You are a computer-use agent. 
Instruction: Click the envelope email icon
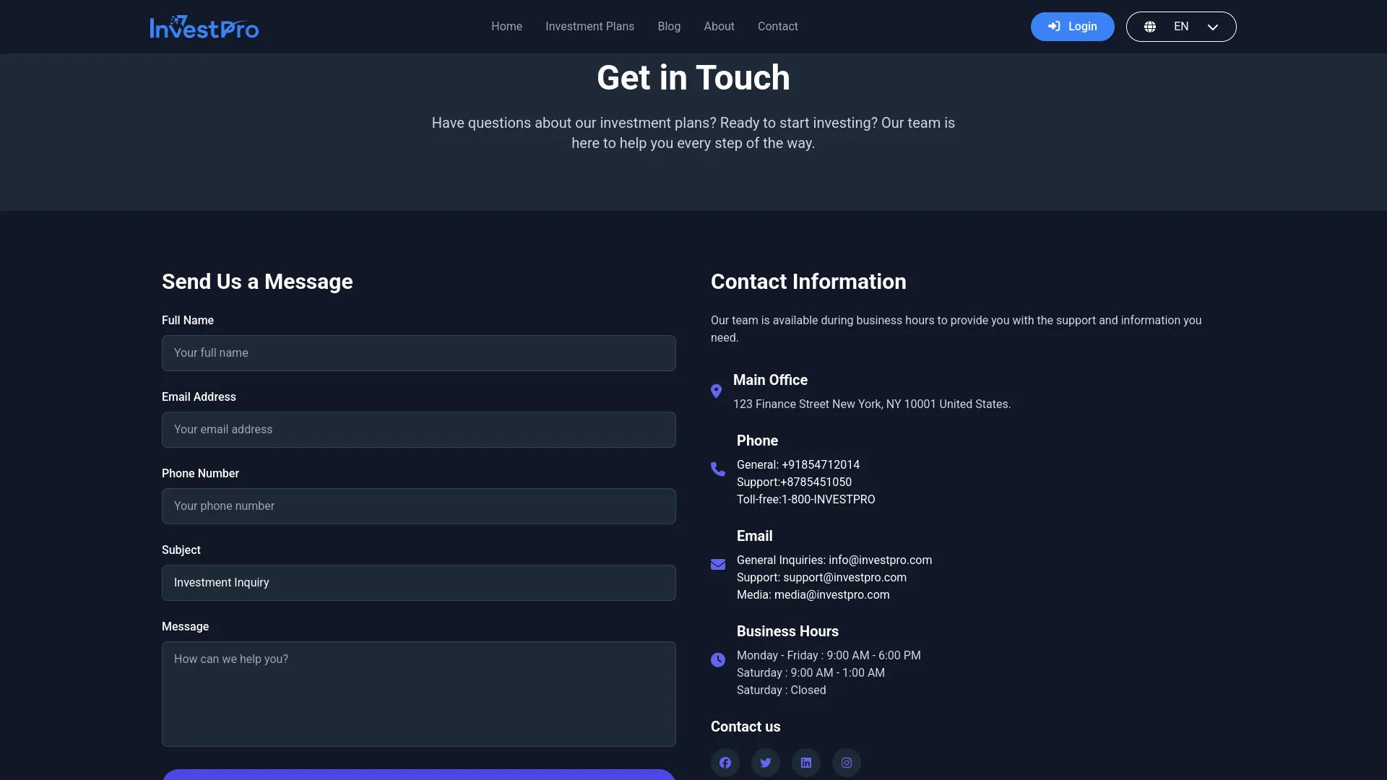point(717,565)
